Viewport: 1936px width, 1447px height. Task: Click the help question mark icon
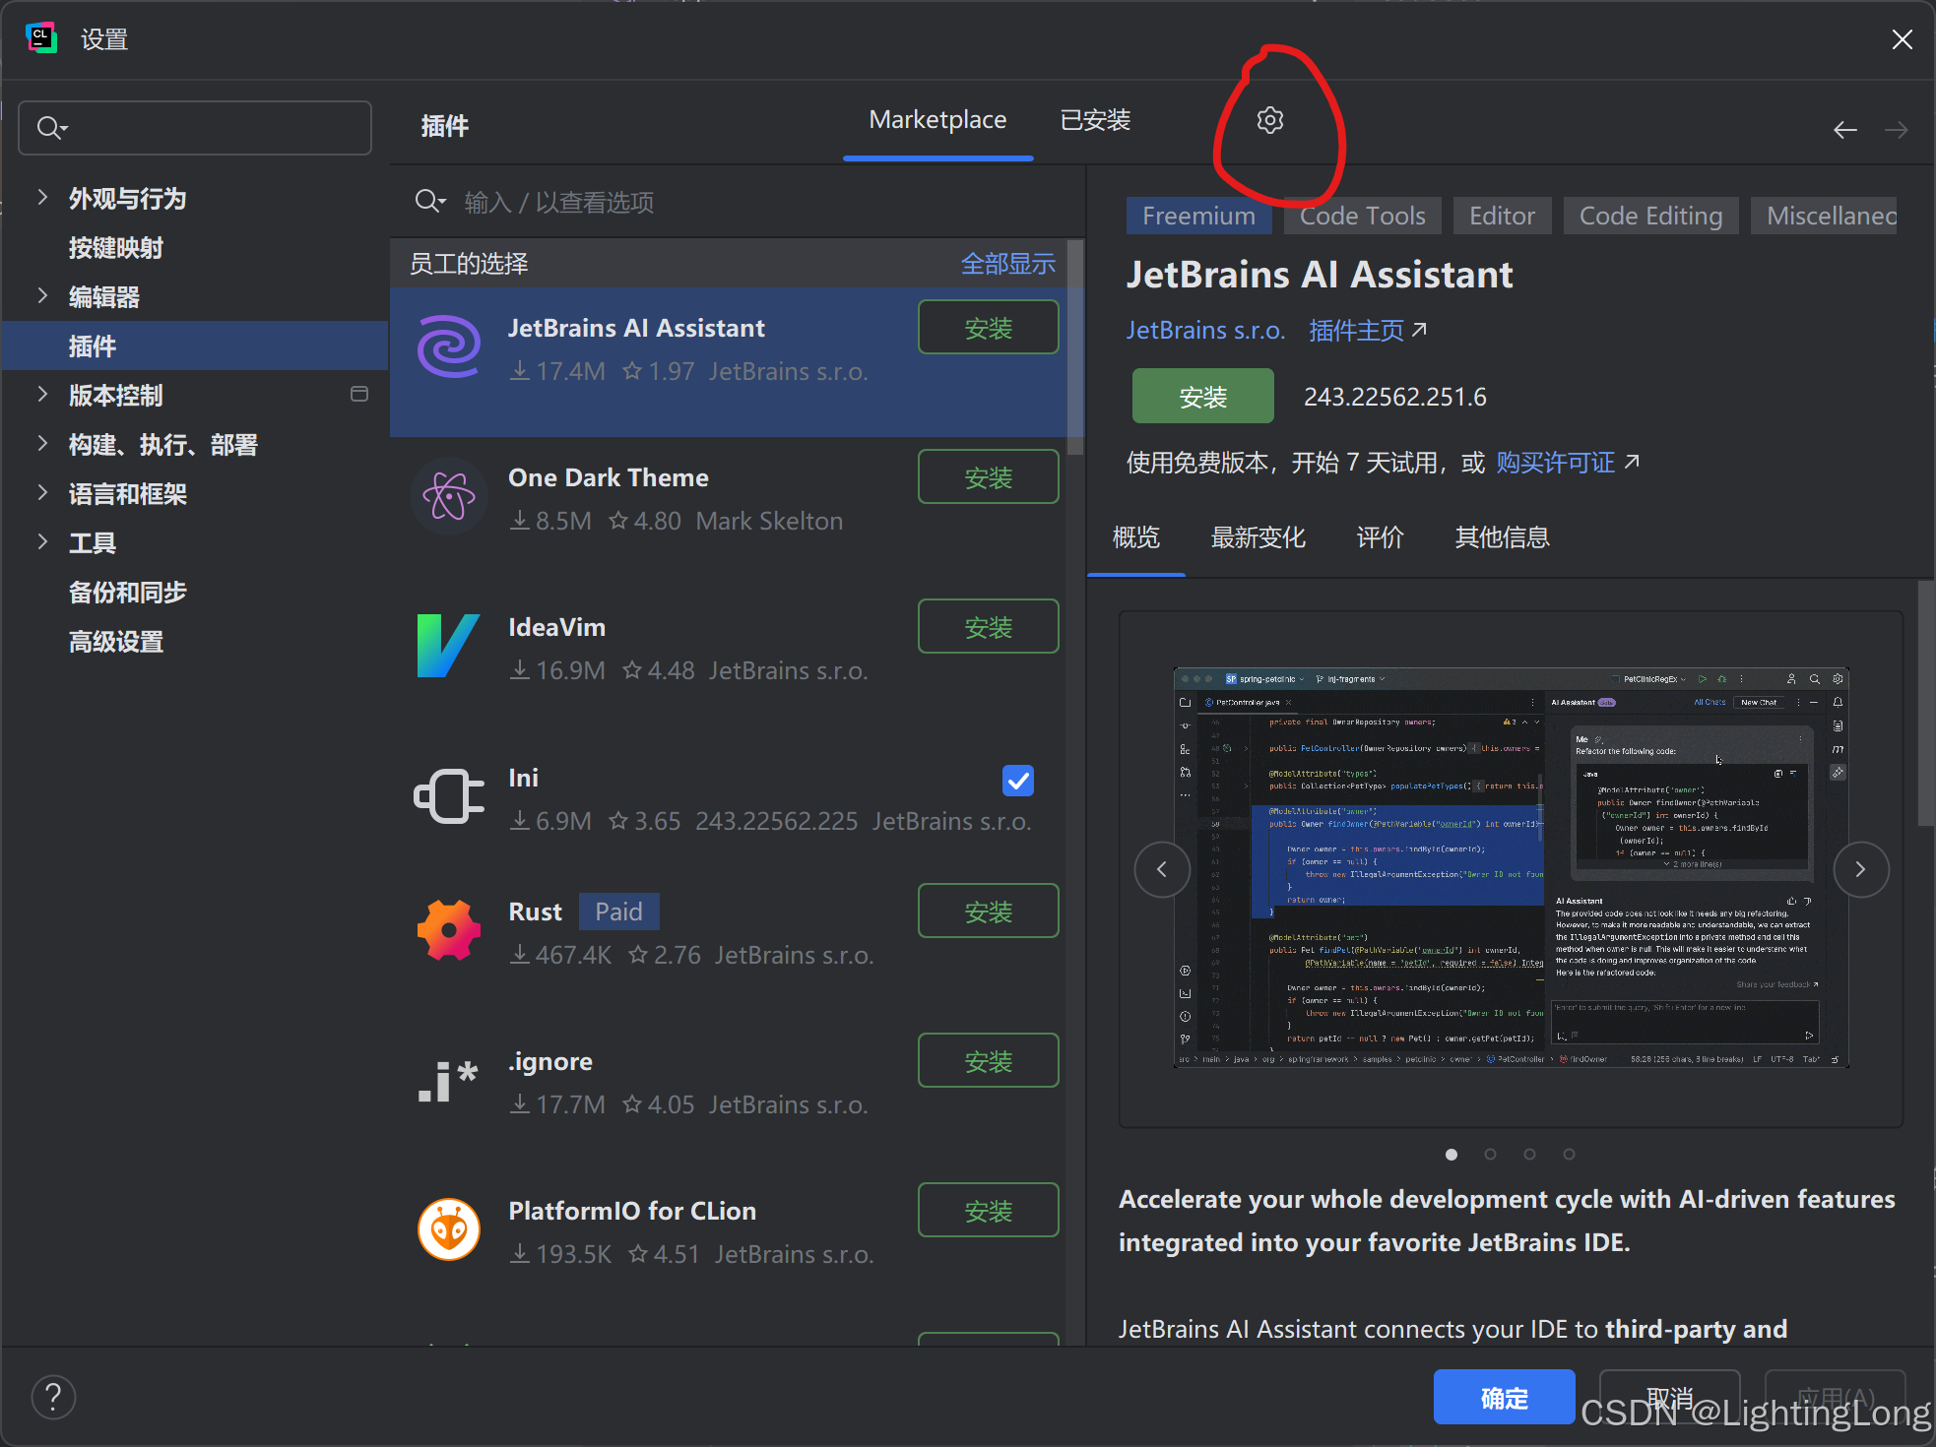(53, 1397)
